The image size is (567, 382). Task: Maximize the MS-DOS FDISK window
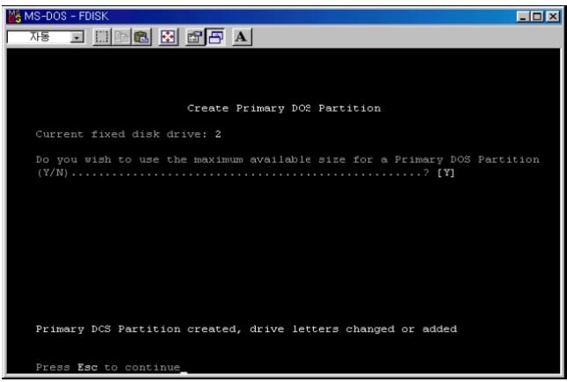pyautogui.click(x=537, y=17)
